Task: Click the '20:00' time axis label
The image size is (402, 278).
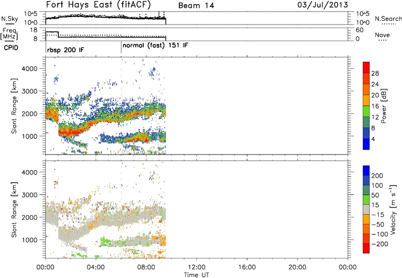Action: [x=297, y=267]
